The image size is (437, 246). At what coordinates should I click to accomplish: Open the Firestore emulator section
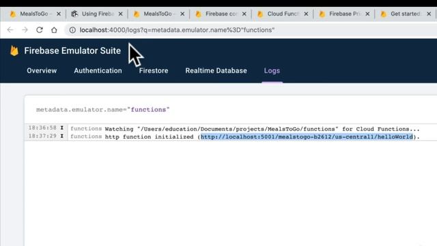154,70
